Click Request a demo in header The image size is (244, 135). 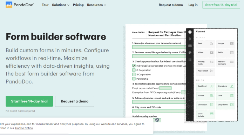click(x=171, y=5)
